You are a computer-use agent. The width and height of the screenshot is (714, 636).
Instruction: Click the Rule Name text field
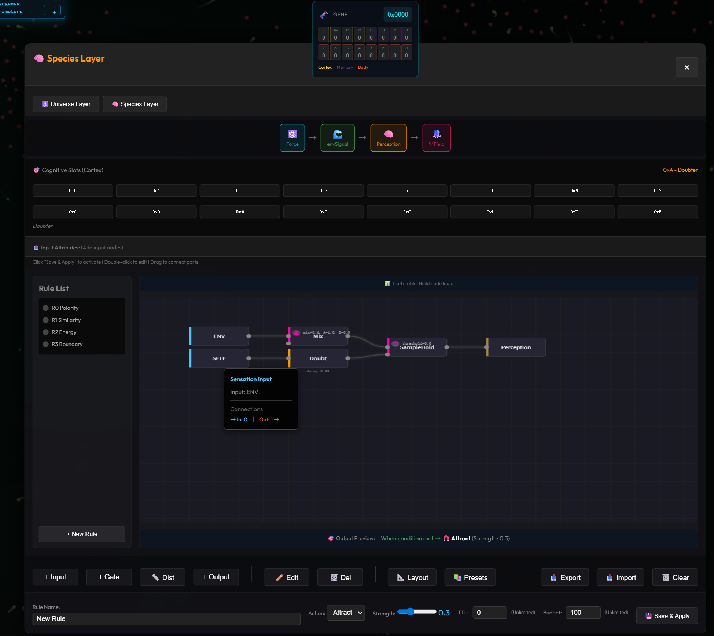coord(166,618)
